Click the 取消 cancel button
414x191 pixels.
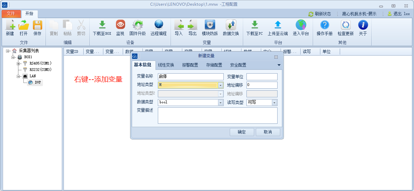pos(268,132)
